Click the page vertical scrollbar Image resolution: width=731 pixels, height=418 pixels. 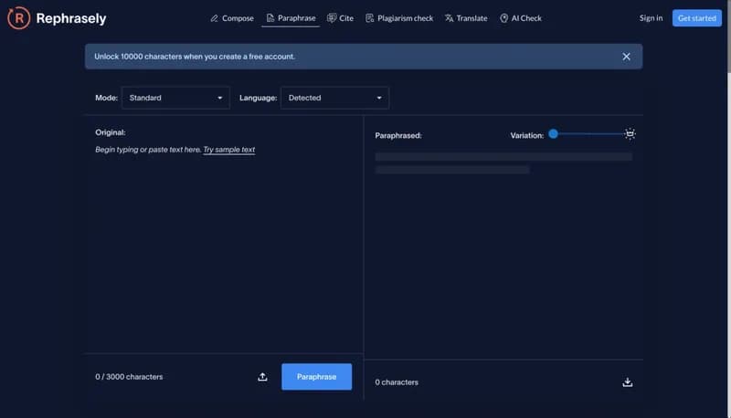pyautogui.click(x=728, y=37)
